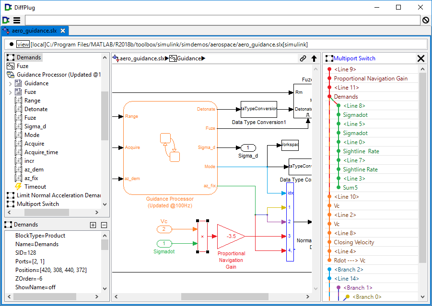
Task: Click the Guidance breadcrumb item
Action: pos(189,58)
